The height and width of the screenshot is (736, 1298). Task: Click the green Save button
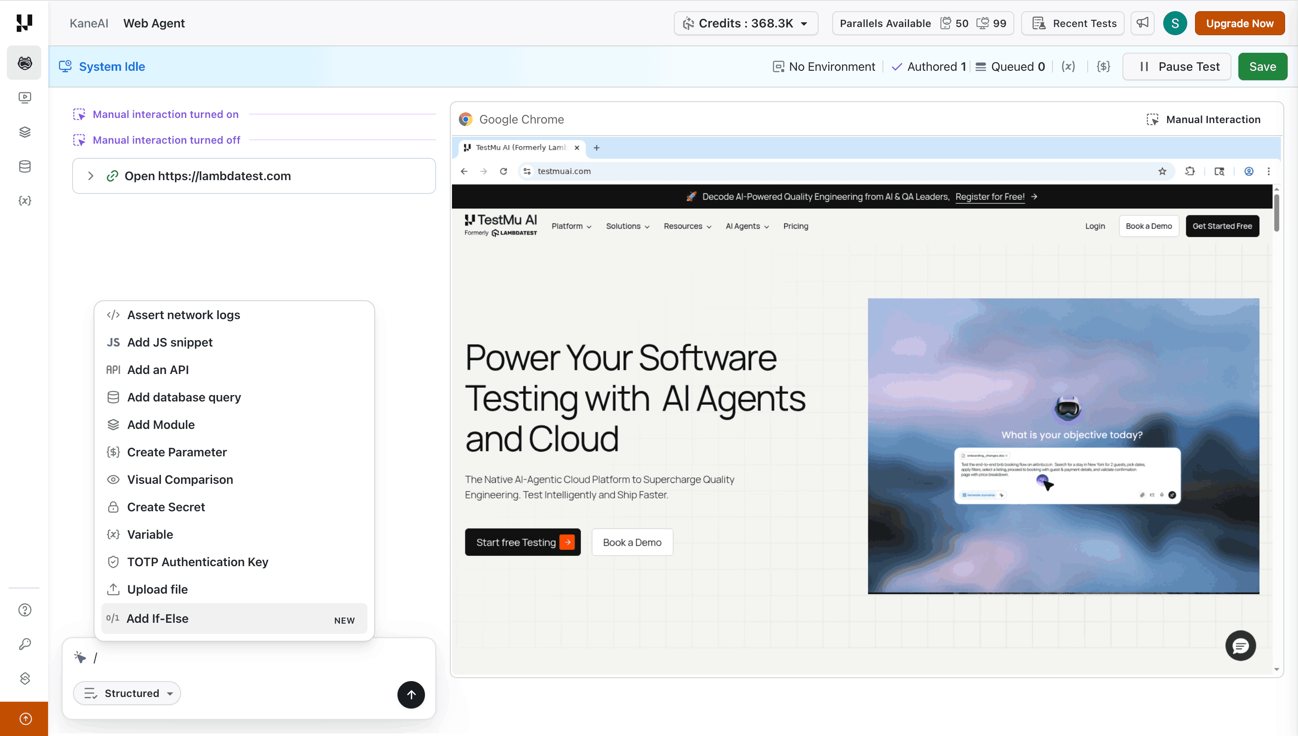tap(1262, 67)
